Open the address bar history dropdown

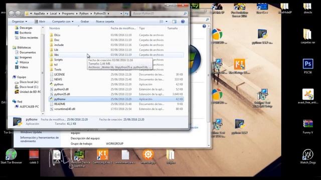121,13
